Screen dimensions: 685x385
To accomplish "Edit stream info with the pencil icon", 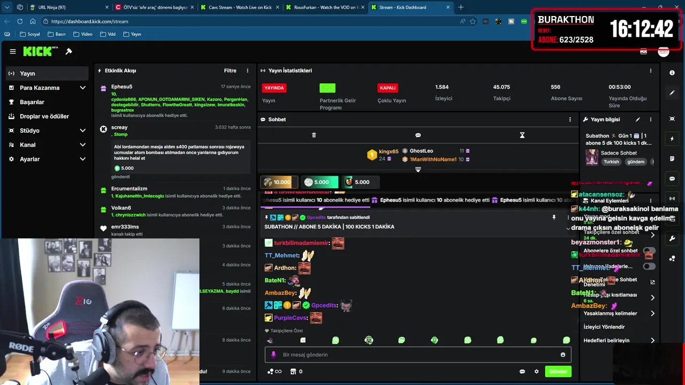I will click(x=637, y=119).
